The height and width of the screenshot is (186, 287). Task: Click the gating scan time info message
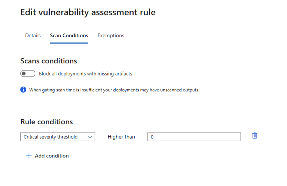tap(114, 90)
